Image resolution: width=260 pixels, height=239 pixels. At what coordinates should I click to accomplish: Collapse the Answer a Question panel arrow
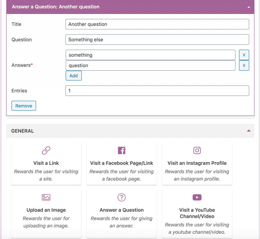(x=249, y=7)
